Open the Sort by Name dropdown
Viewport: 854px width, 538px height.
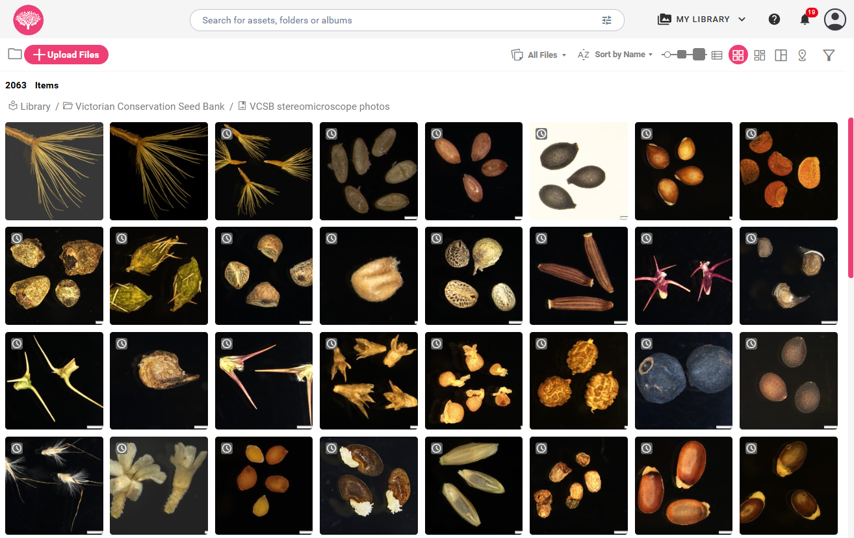tap(615, 55)
